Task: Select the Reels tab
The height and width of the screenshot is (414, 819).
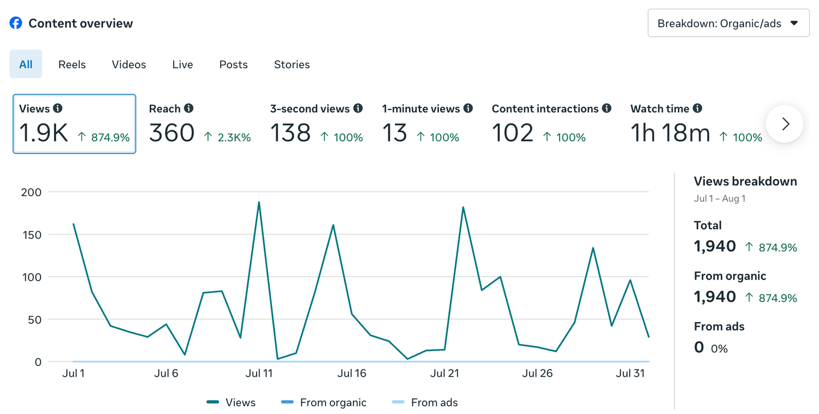Action: [x=72, y=64]
